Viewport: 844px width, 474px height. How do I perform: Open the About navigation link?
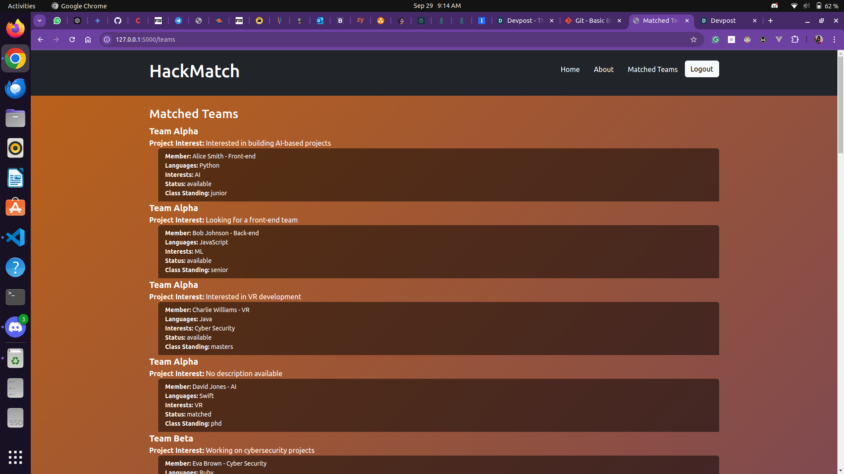pos(603,69)
